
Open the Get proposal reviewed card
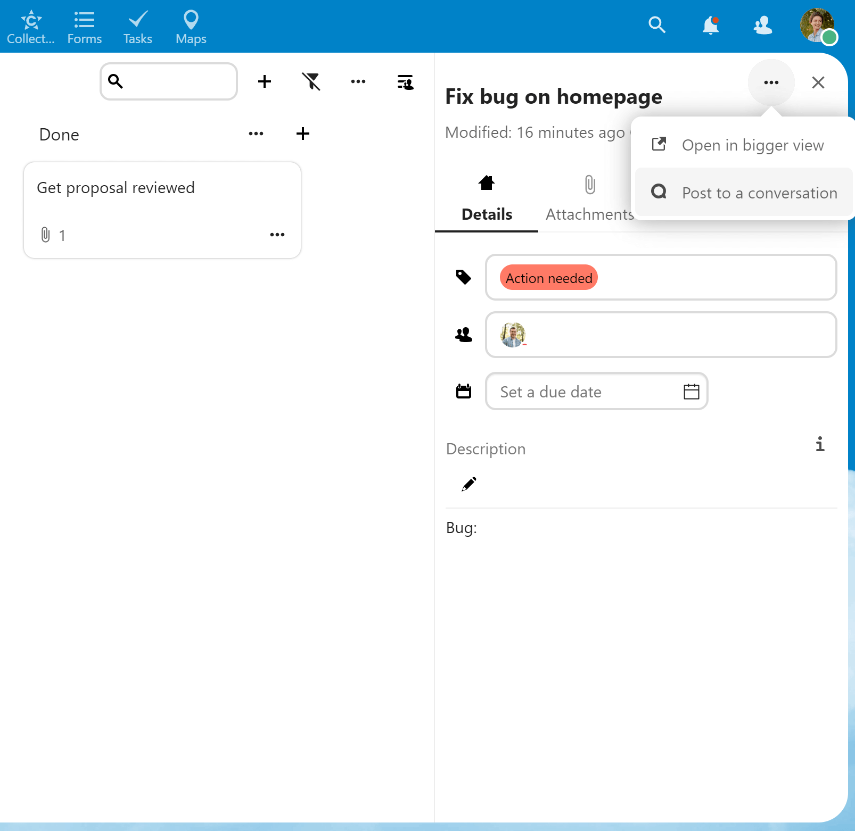click(x=162, y=210)
